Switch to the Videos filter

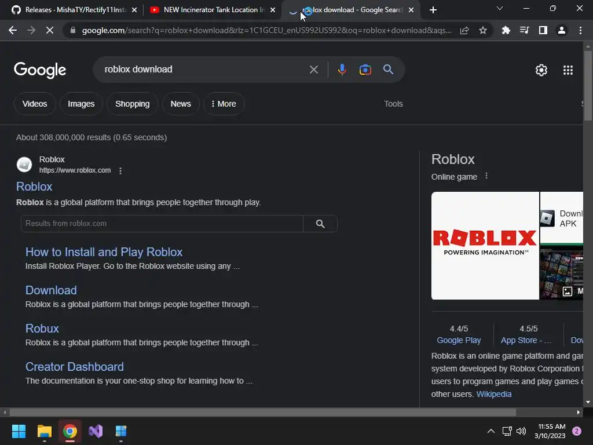coord(35,104)
